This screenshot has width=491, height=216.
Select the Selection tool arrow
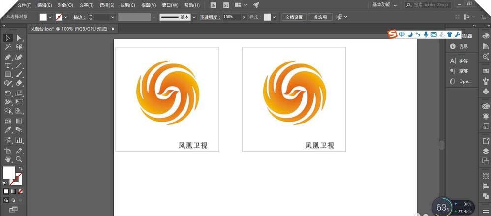click(x=8, y=38)
